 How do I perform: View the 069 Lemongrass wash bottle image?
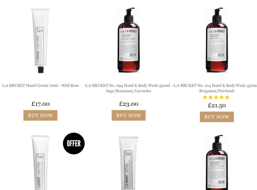217,162
